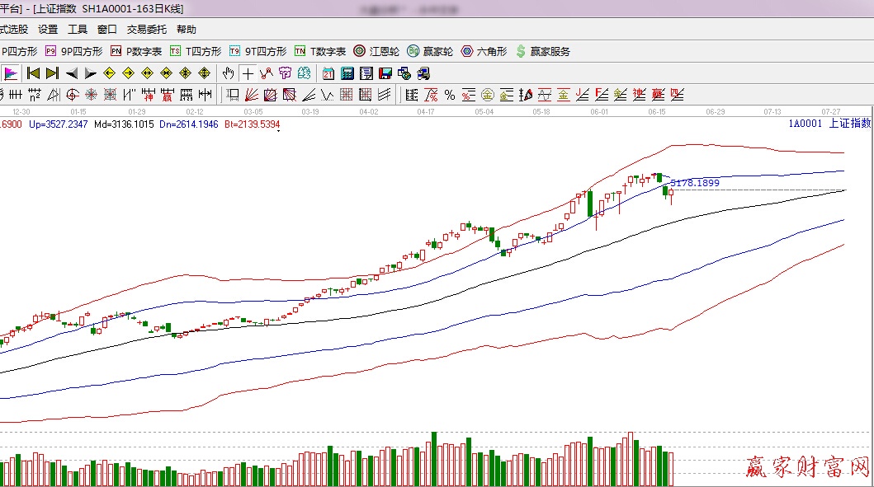Activate the crosshair cursor tool
The image size is (874, 487).
pos(248,73)
